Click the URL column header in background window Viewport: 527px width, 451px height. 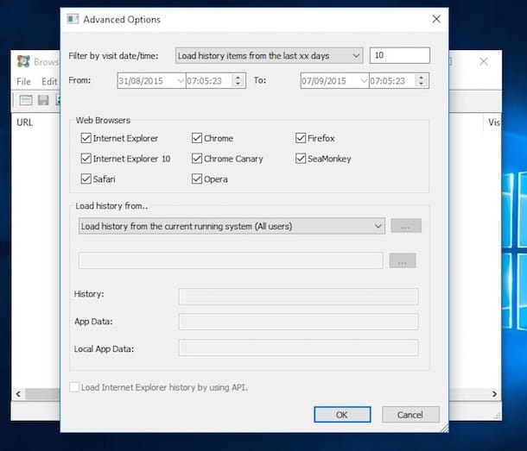click(25, 122)
